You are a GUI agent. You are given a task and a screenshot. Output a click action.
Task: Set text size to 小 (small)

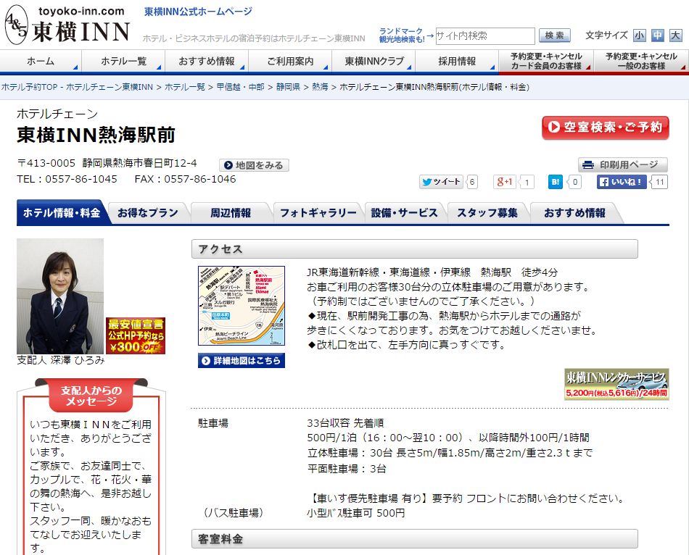coord(640,36)
